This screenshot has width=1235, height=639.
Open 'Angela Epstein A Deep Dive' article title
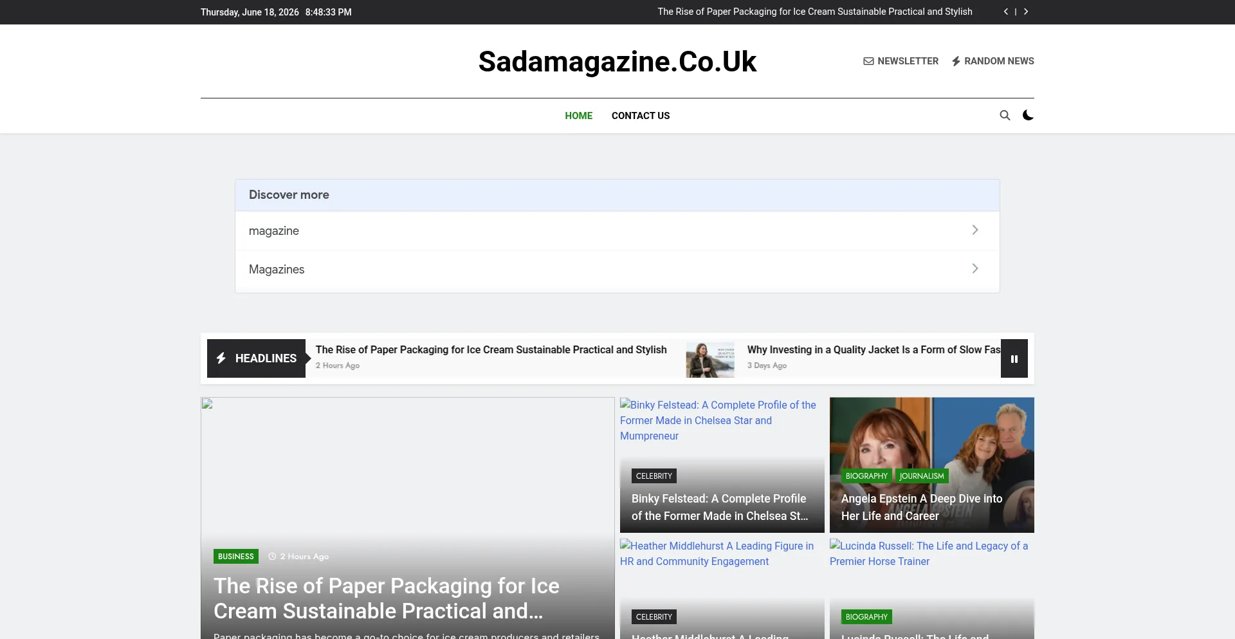[922, 507]
